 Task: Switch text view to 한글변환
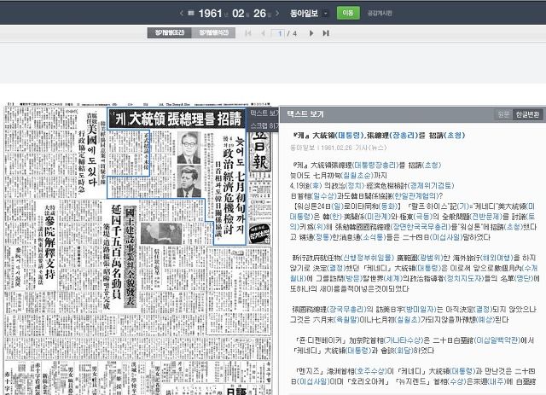pos(527,114)
